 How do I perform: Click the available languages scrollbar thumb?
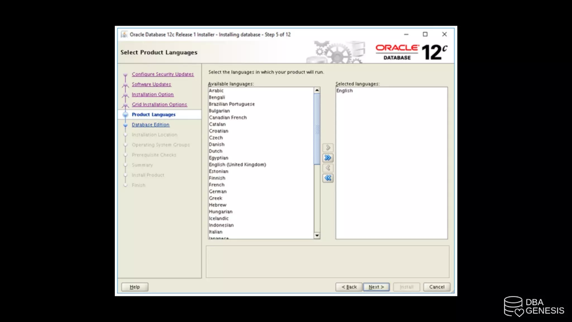pos(317,129)
